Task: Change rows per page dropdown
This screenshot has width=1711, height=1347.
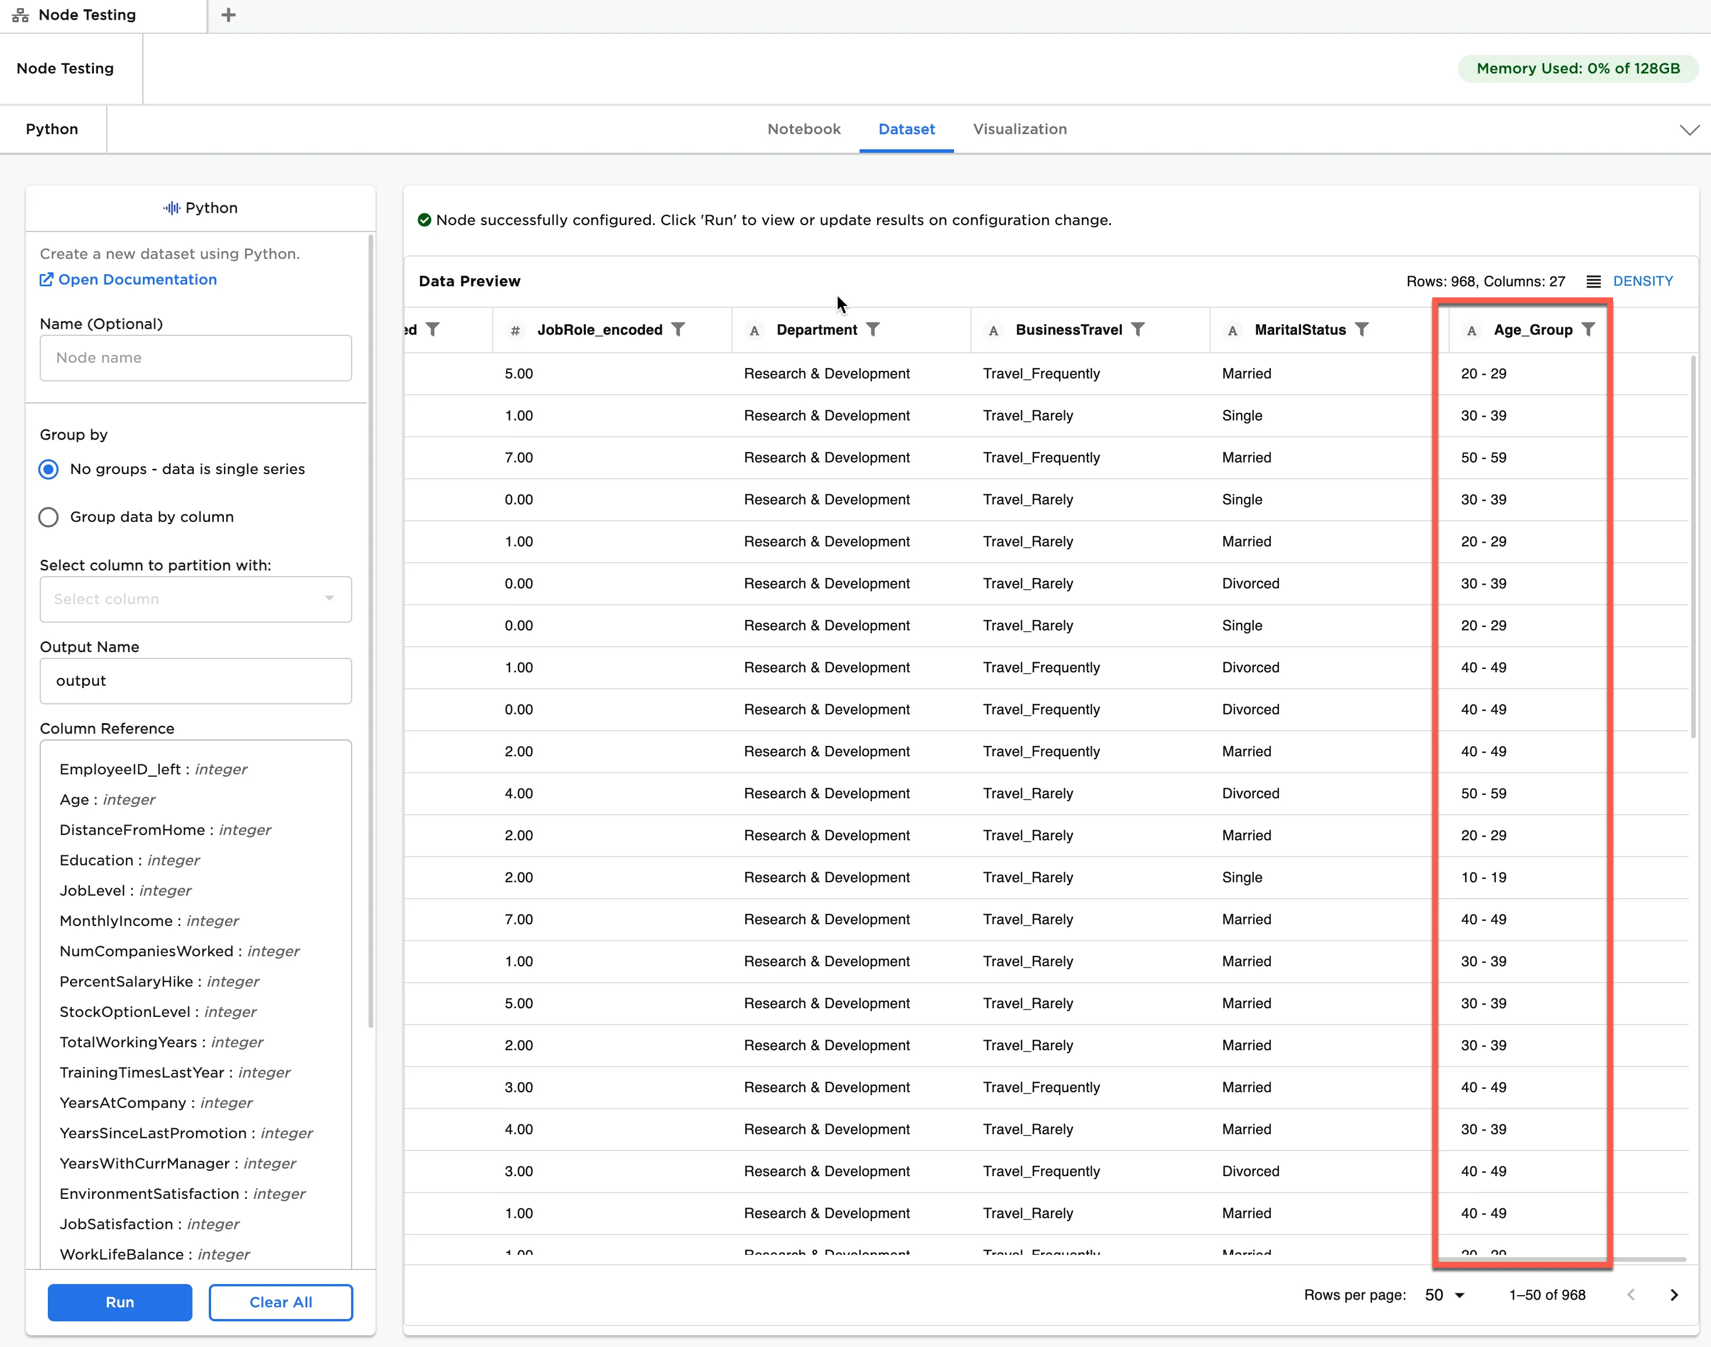Action: coord(1444,1295)
